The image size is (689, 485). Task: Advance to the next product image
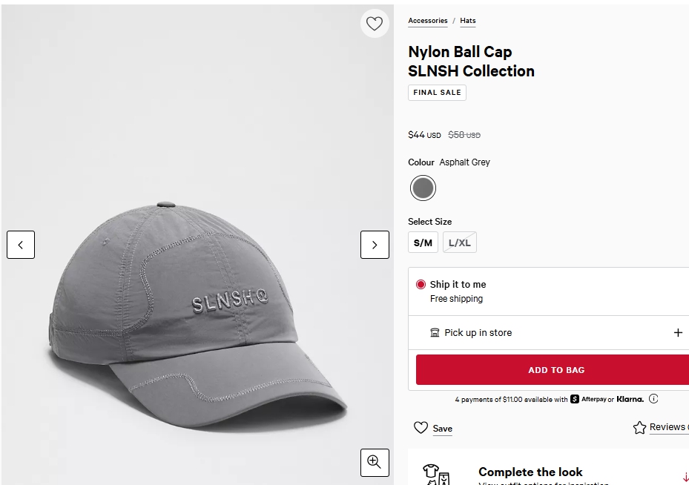[x=375, y=245]
